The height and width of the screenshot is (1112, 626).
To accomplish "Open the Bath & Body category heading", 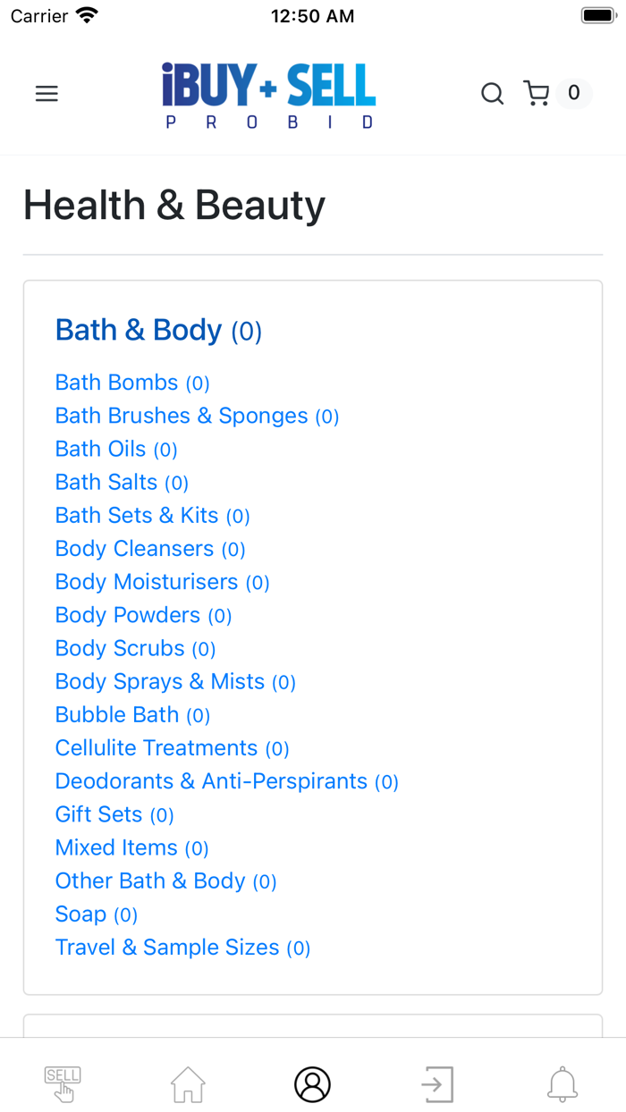I will 139,330.
